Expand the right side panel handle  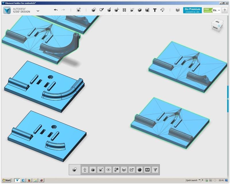click(228, 99)
